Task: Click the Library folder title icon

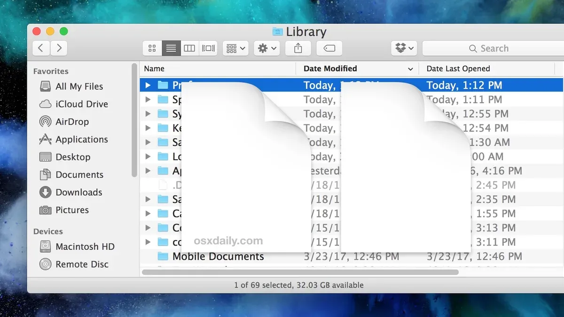Action: pyautogui.click(x=278, y=32)
